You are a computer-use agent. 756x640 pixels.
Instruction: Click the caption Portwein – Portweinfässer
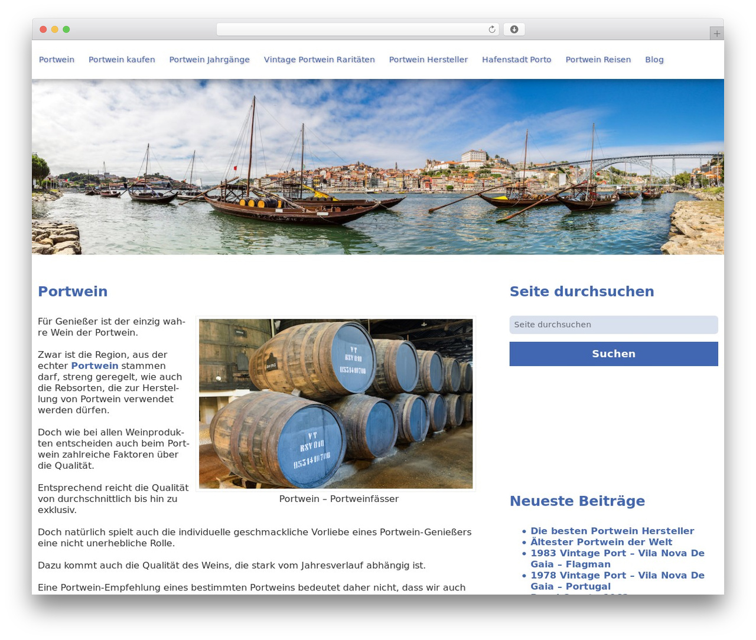point(339,499)
